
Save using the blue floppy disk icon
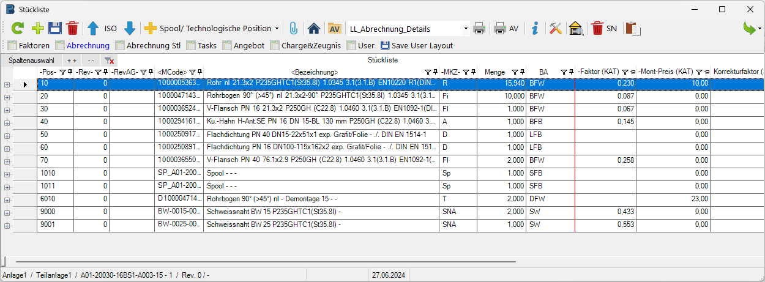pos(55,28)
